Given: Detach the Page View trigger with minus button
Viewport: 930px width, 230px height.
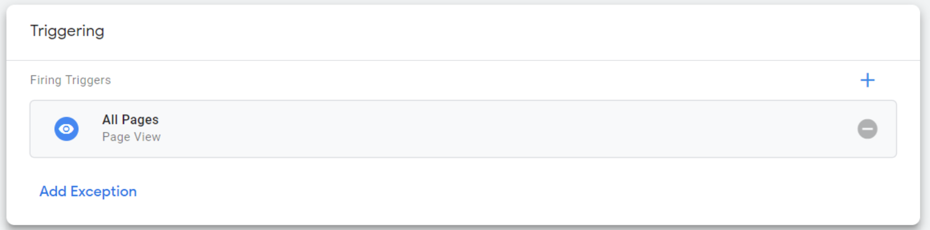Looking at the screenshot, I should coord(867,129).
